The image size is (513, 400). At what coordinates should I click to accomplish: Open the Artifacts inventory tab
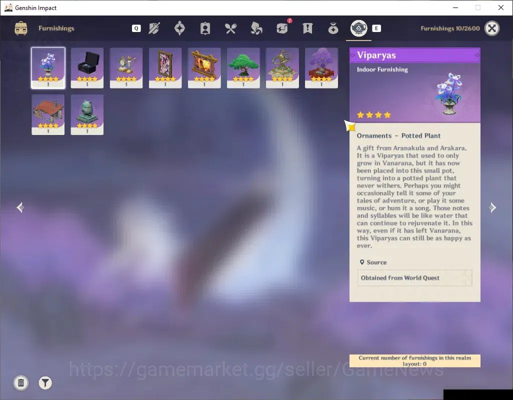tap(179, 28)
